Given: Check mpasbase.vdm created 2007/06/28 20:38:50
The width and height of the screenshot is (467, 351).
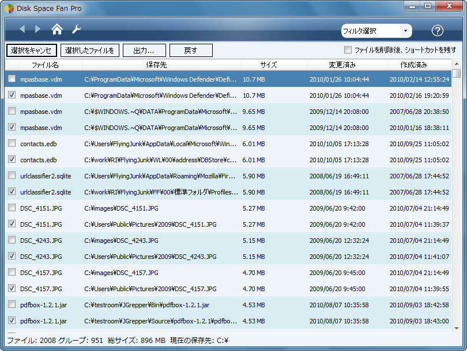Looking at the screenshot, I should 12,111.
